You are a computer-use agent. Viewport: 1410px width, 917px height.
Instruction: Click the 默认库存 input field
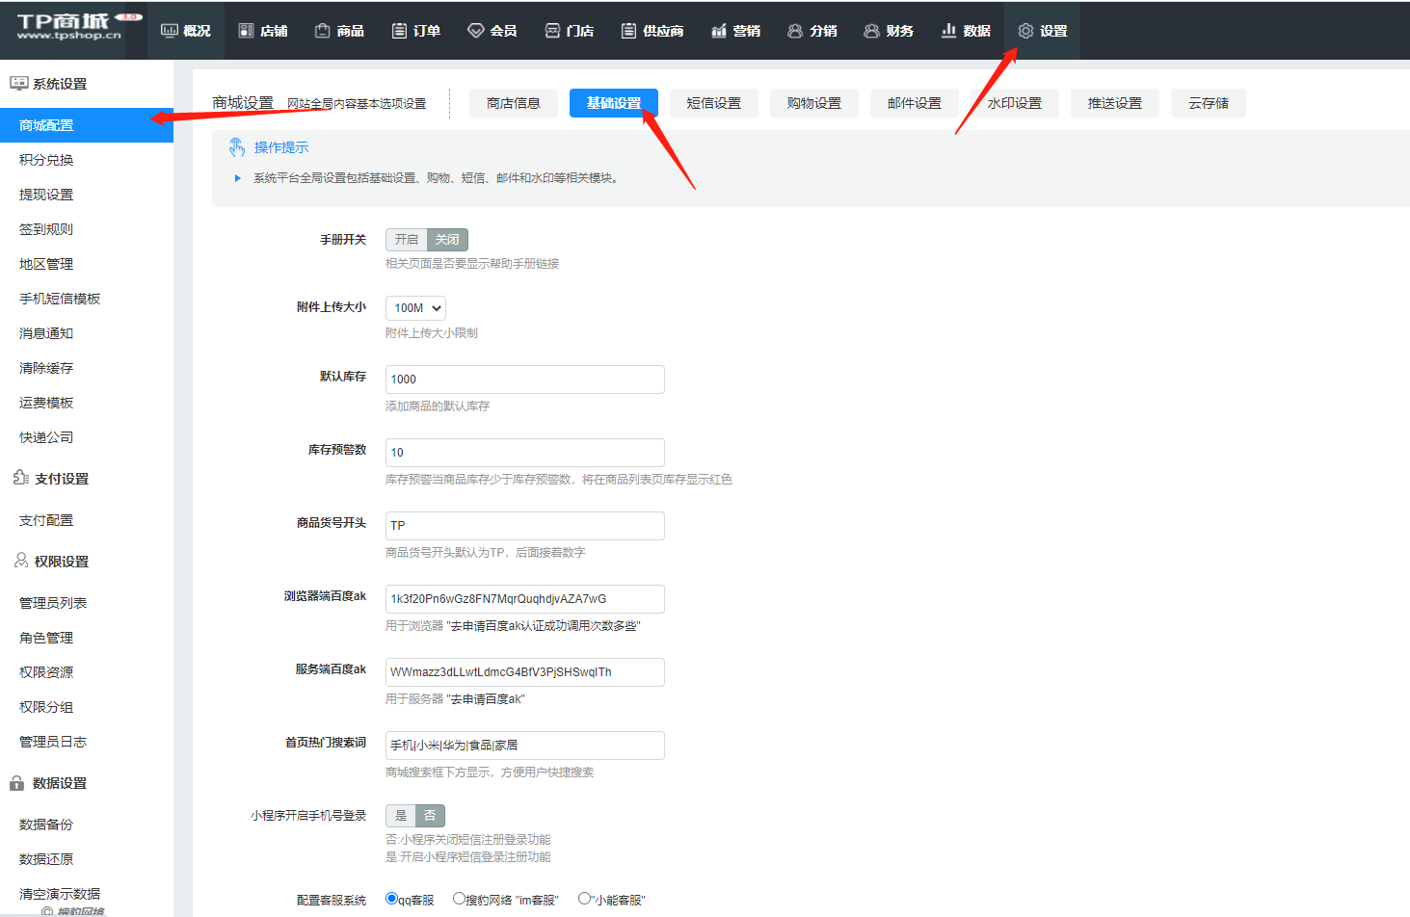click(x=524, y=380)
